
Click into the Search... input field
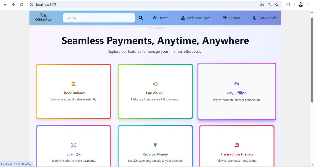(99, 18)
